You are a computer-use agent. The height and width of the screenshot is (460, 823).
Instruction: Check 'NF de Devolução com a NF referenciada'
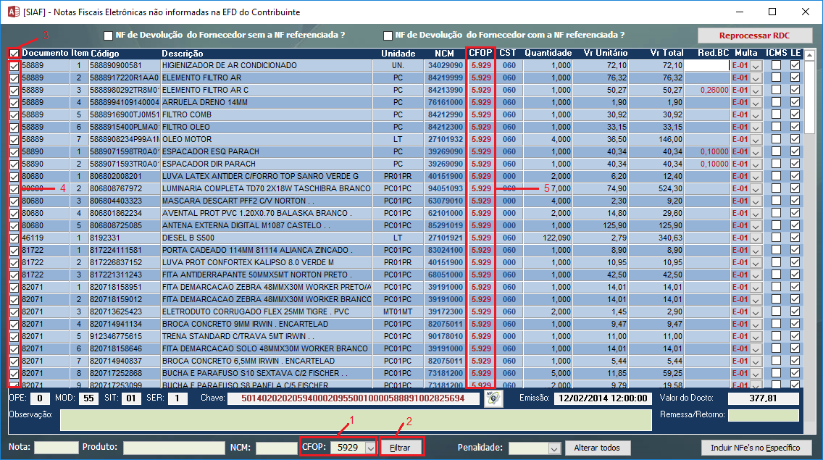(388, 35)
